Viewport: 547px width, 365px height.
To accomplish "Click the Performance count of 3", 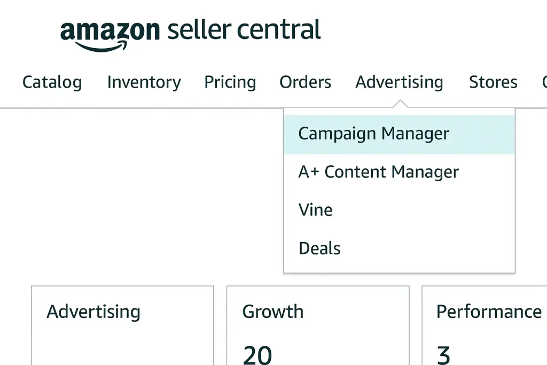I will pos(443,354).
